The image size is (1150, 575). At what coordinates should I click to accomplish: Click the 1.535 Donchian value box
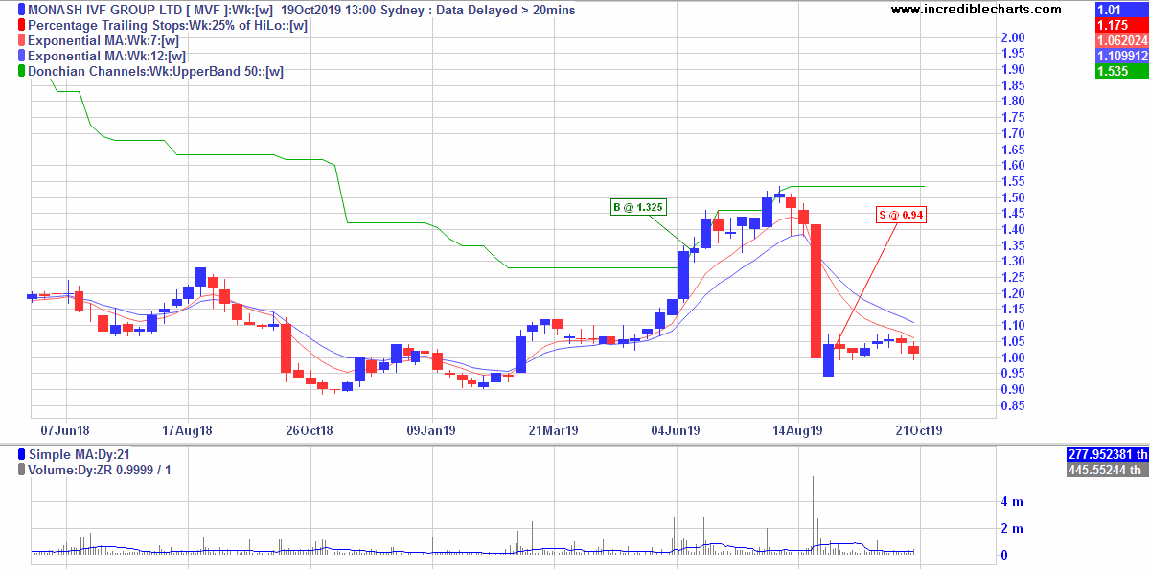(x=1121, y=71)
